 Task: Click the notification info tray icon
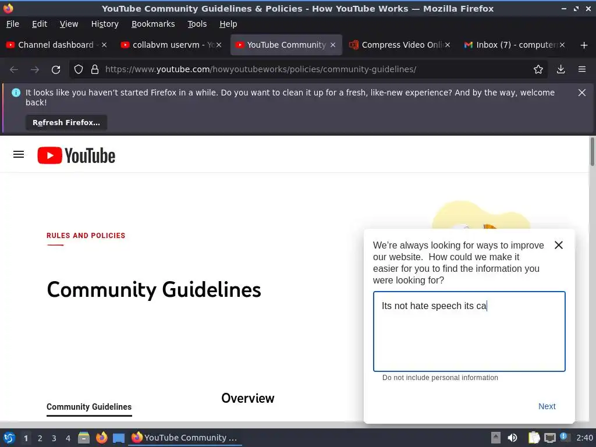[565, 437]
